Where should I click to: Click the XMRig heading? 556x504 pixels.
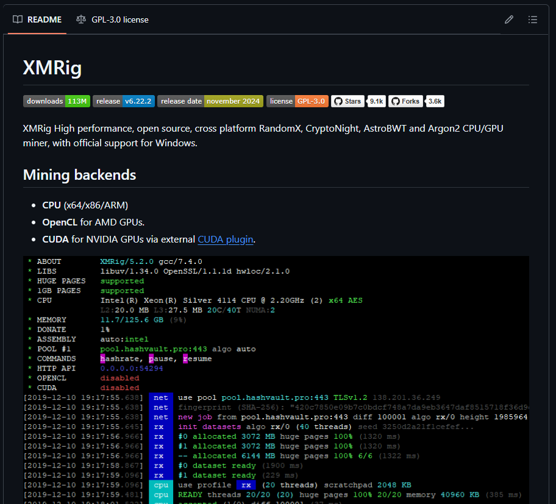tap(52, 67)
